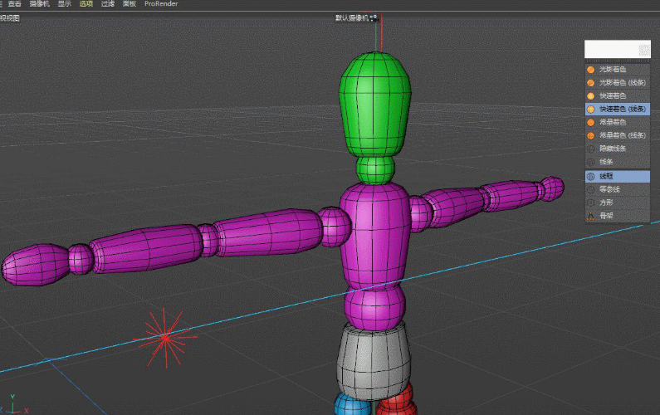Select the 骨架 skeleton display option

click(618, 216)
